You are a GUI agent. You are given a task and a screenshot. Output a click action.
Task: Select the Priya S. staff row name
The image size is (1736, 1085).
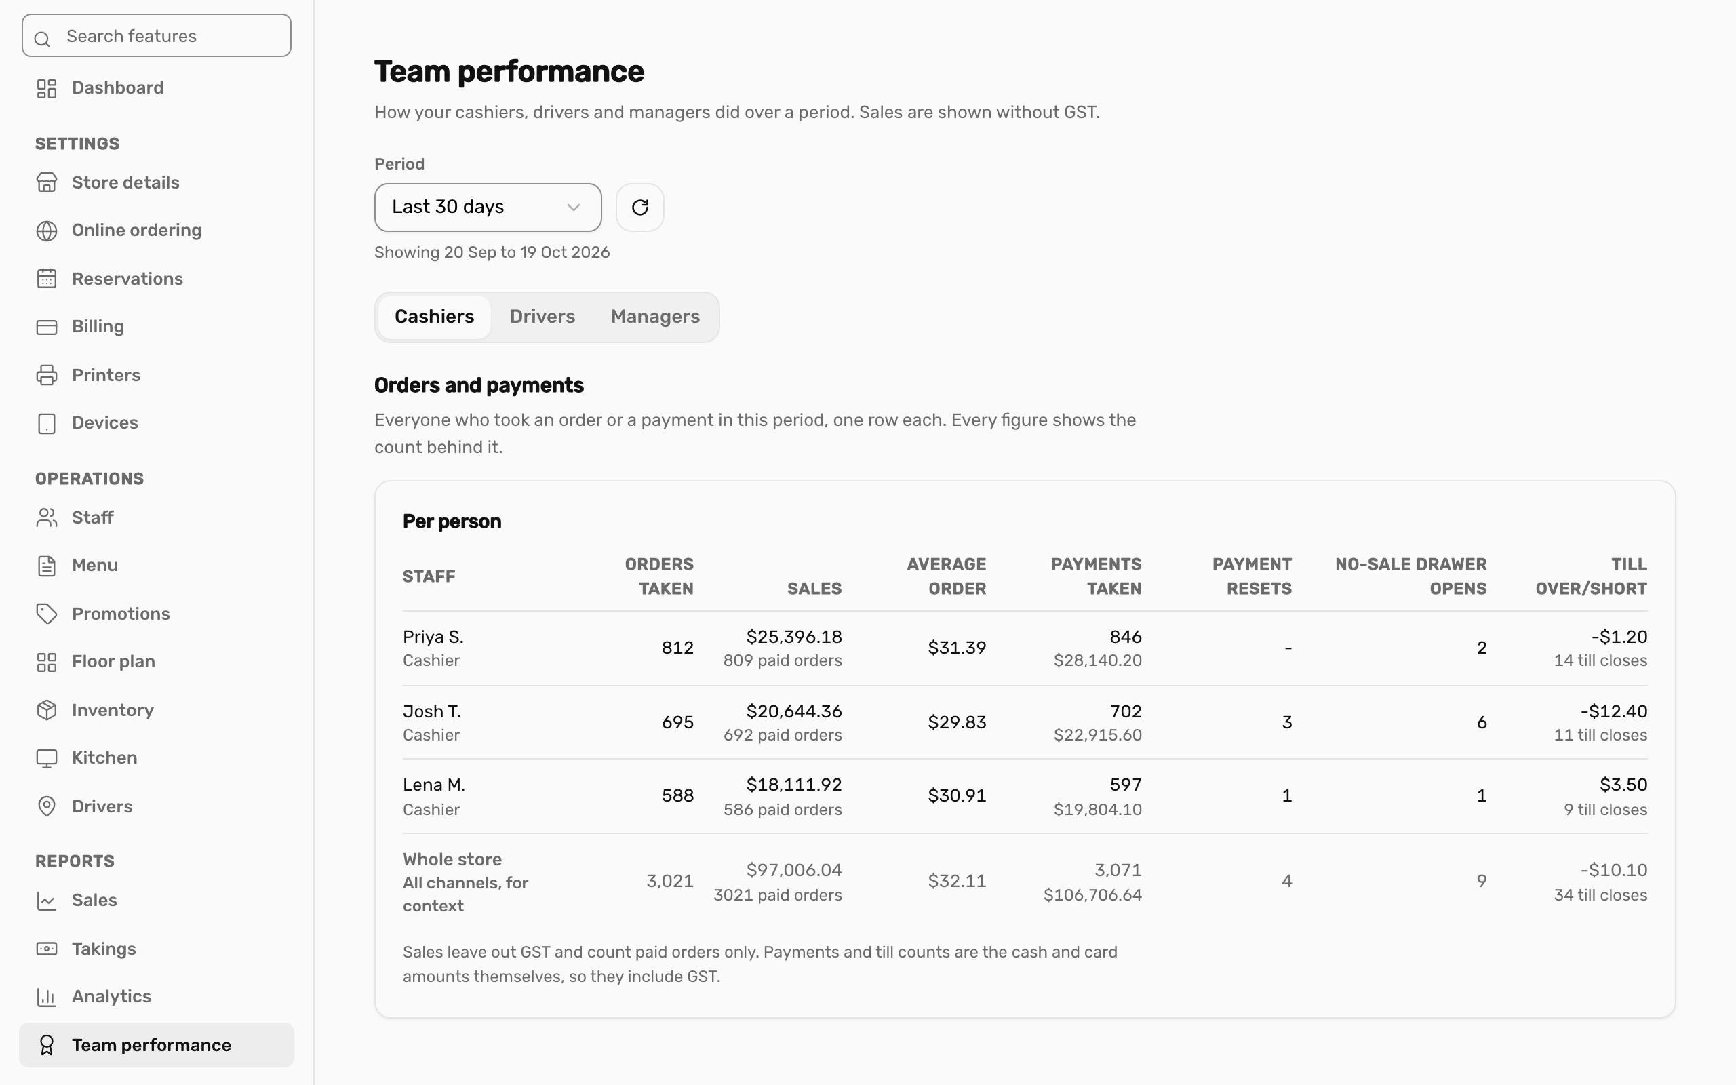pyautogui.click(x=433, y=637)
